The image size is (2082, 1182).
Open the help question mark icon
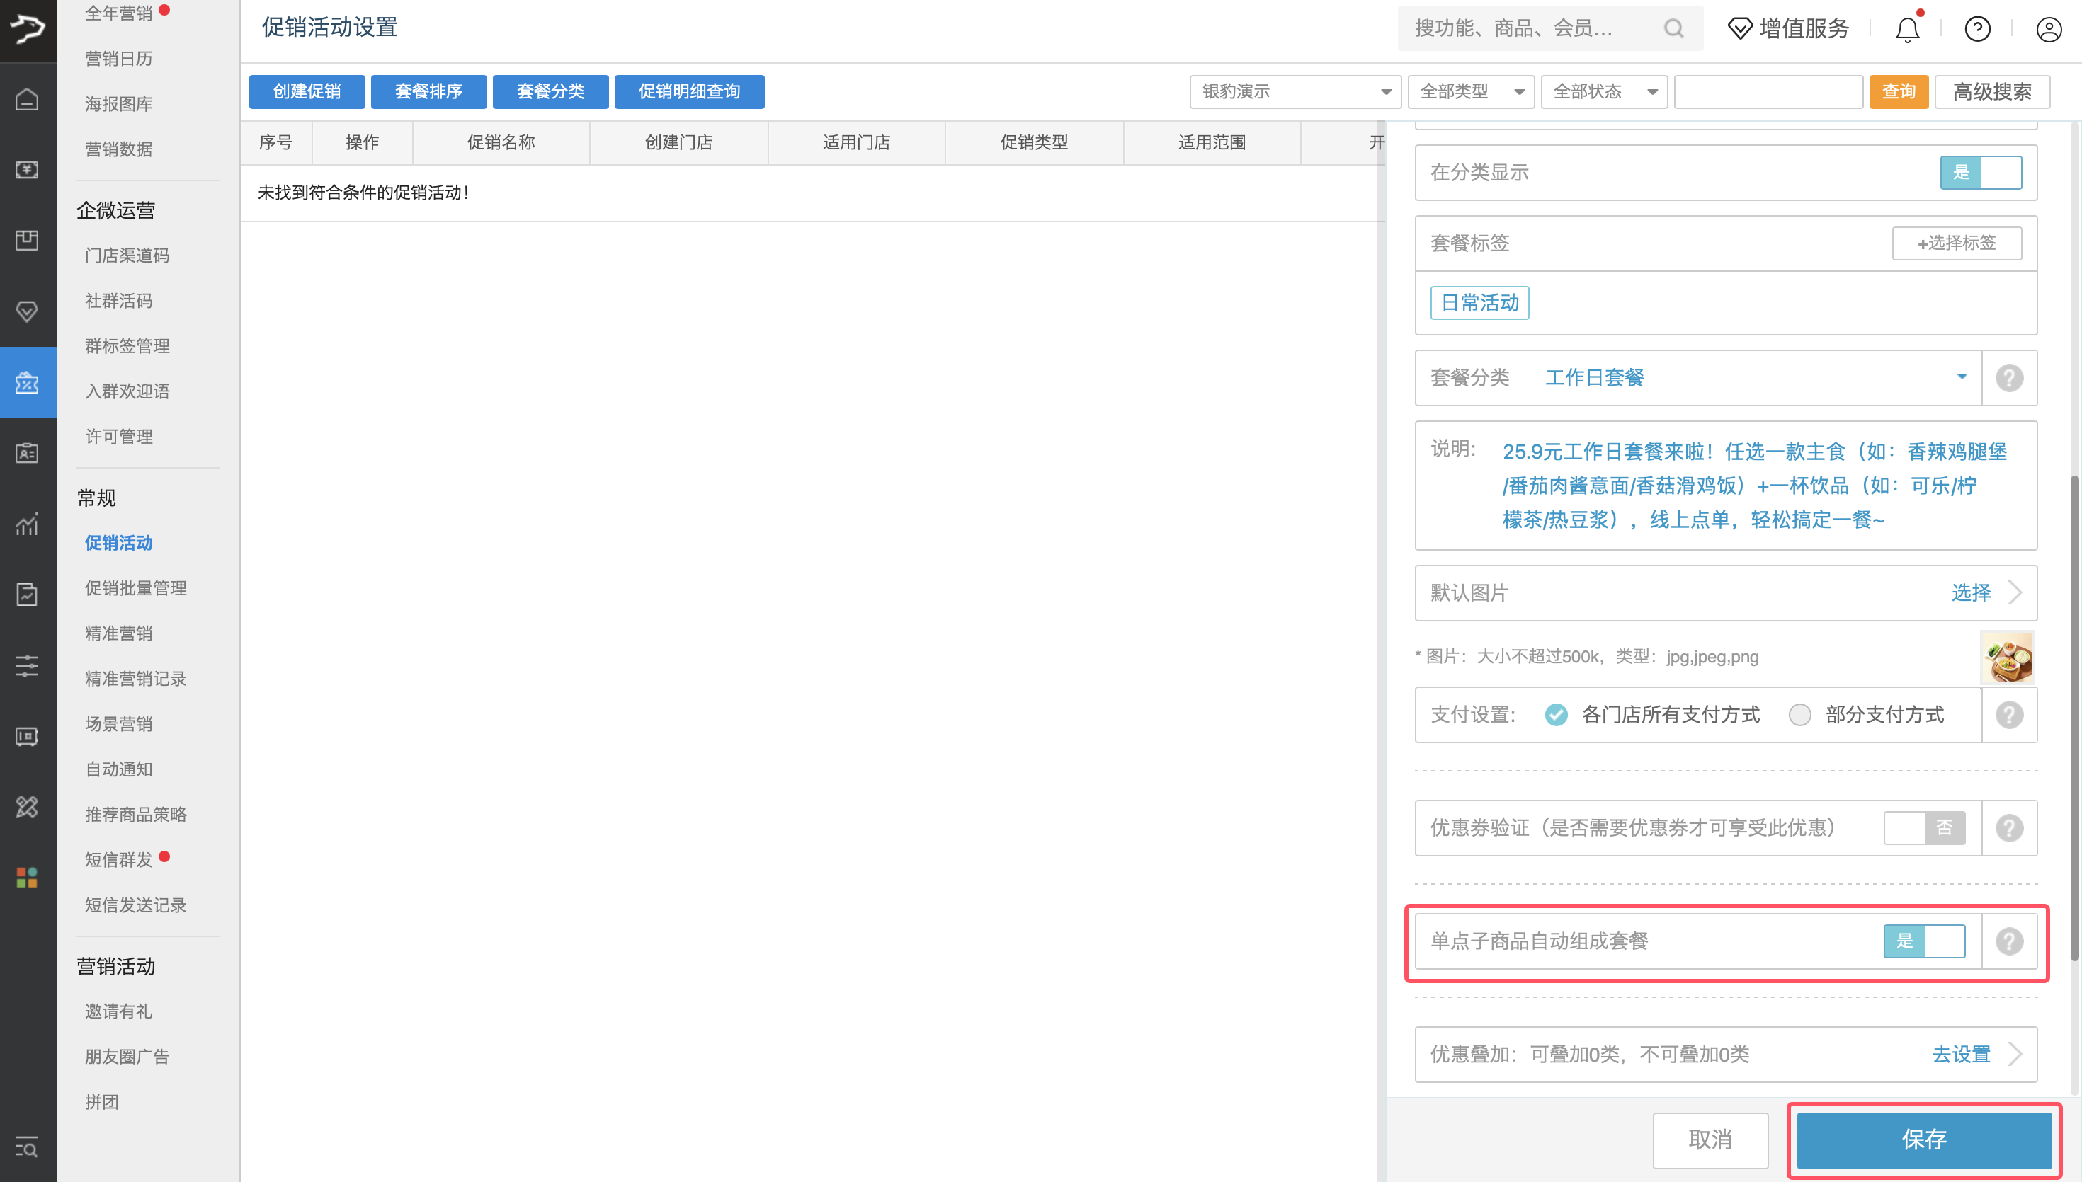(x=1978, y=29)
